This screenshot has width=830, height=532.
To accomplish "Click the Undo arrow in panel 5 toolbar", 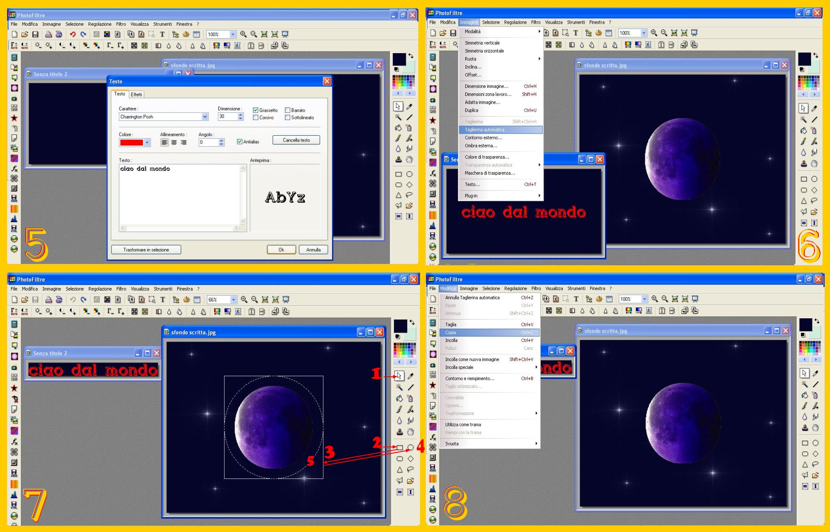I will click(x=73, y=34).
